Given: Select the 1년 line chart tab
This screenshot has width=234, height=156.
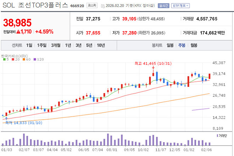Looking at the screenshot, I should click(68, 45).
